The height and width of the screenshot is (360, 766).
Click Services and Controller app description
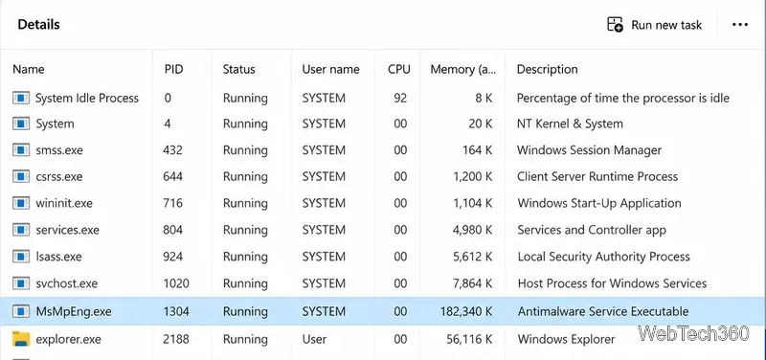point(592,230)
